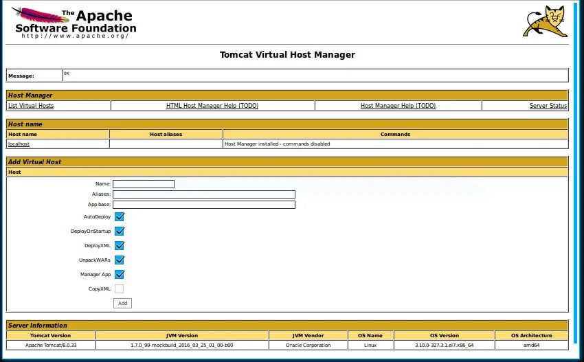
Task: Click the JVM Vendor column header
Action: (x=308, y=336)
